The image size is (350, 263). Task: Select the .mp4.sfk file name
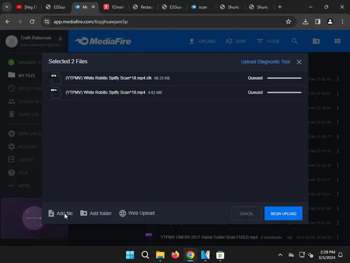click(x=108, y=78)
